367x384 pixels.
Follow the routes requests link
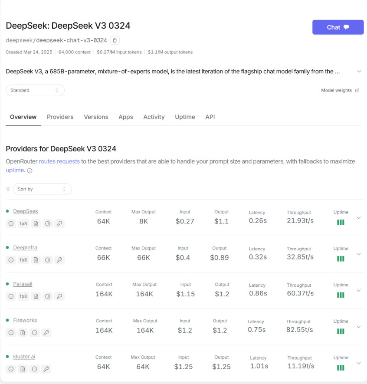coord(59,162)
